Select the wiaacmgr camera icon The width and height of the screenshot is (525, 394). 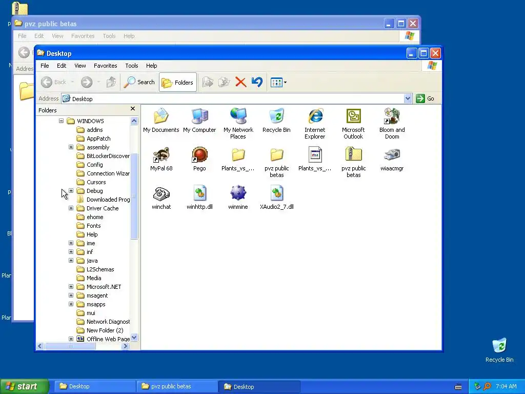click(x=392, y=155)
